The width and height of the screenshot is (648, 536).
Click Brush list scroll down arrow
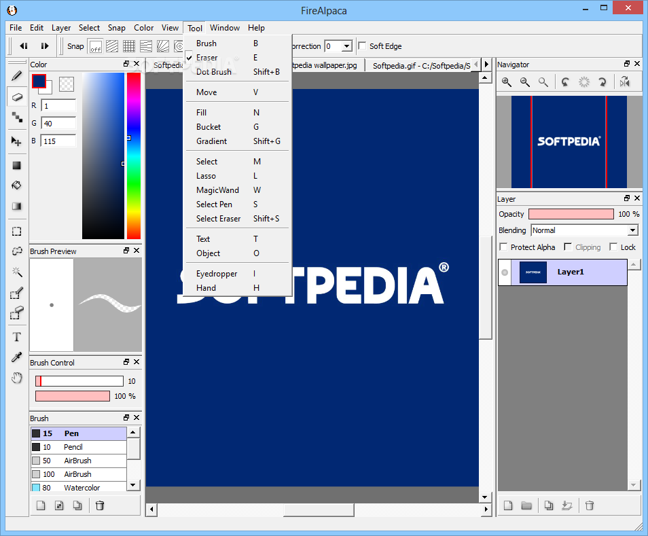coord(133,485)
